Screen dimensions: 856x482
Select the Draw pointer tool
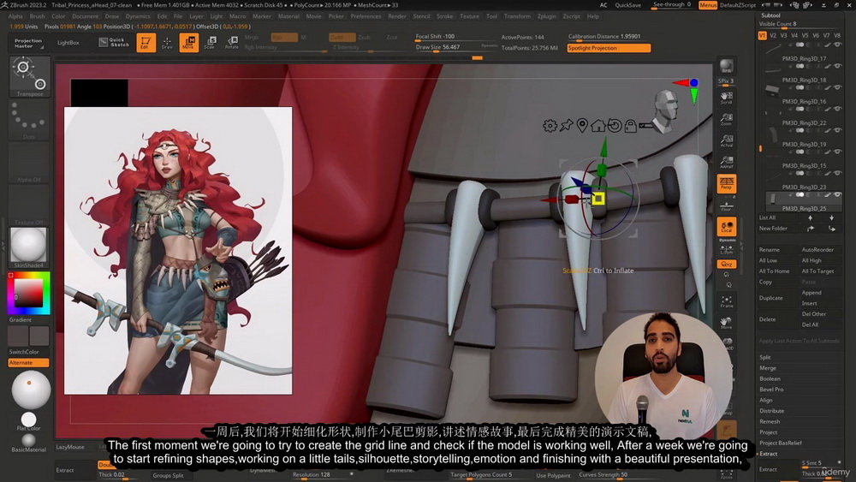click(167, 43)
